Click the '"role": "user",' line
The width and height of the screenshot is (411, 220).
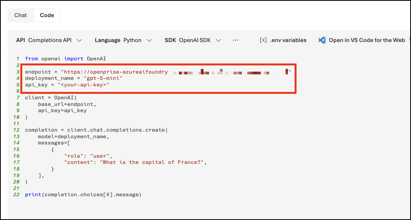(88, 156)
